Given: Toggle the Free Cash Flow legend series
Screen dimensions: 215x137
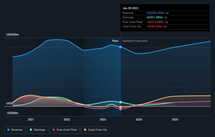Looking at the screenshot, I should (65, 130).
